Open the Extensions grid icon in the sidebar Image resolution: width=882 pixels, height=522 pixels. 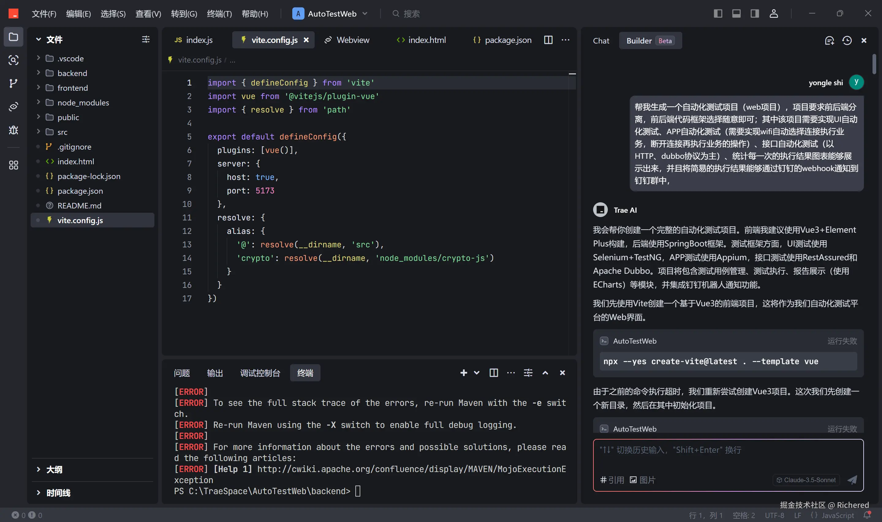point(13,165)
